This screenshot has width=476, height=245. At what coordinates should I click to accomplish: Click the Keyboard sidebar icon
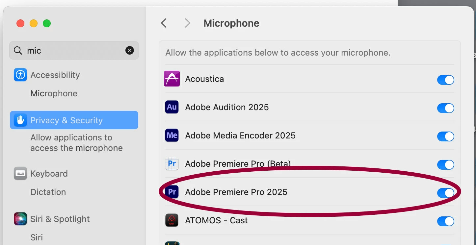pyautogui.click(x=20, y=173)
